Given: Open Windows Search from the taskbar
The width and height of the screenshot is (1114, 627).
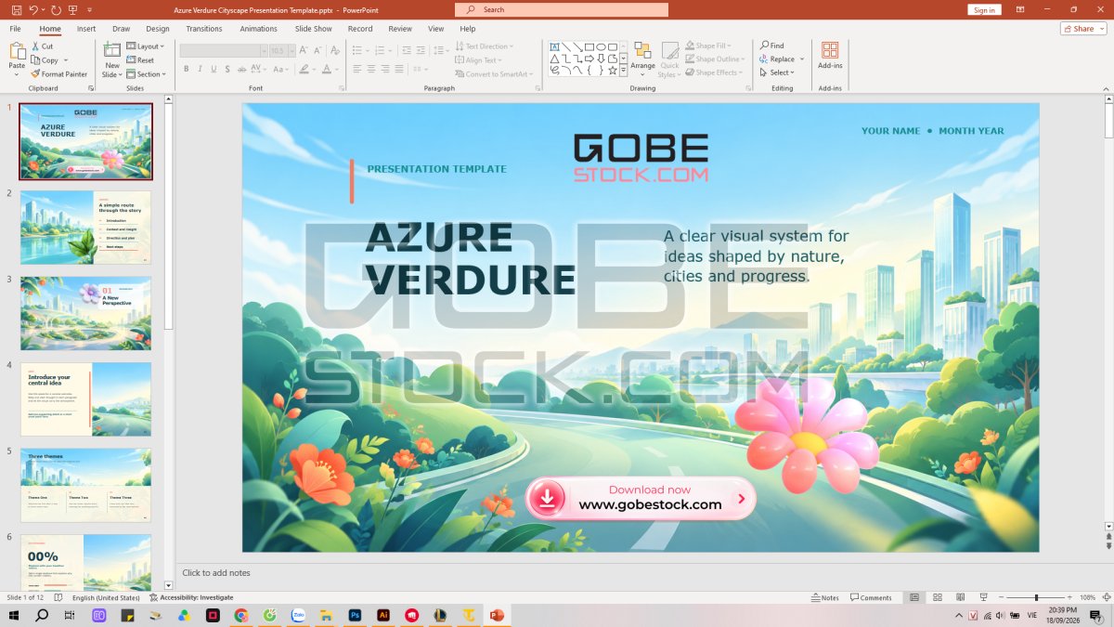Looking at the screenshot, I should [42, 615].
